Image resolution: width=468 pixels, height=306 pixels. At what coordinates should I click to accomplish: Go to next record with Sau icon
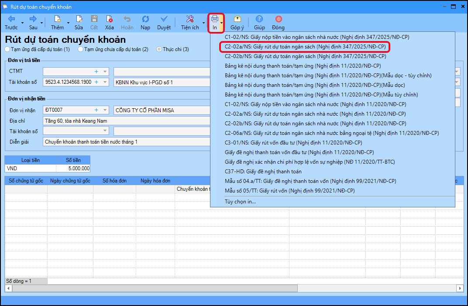(x=33, y=19)
